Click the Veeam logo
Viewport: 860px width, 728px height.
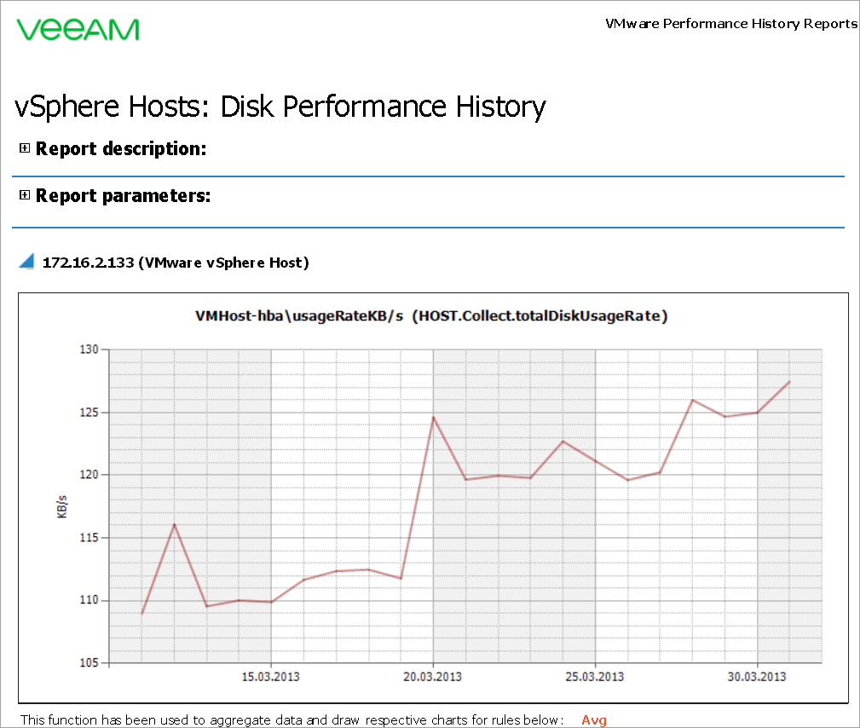click(78, 28)
